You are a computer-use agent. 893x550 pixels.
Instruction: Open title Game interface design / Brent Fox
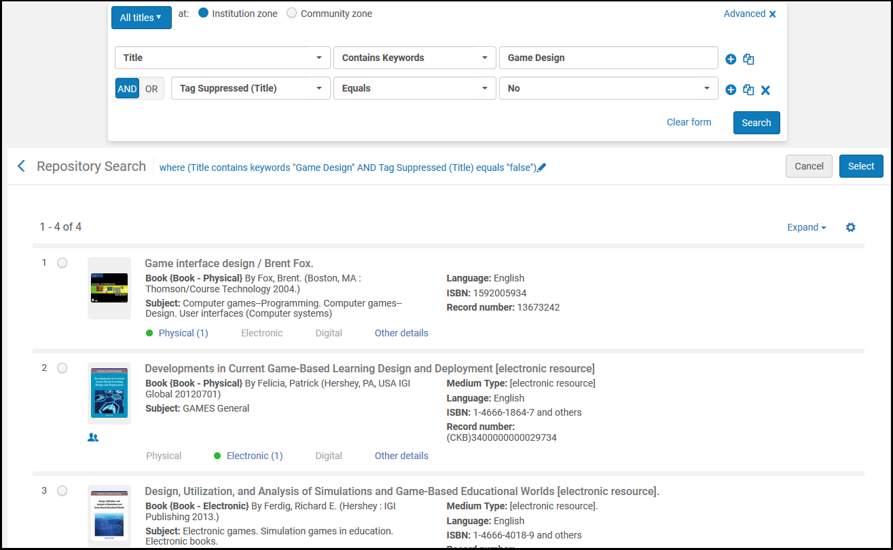pos(229,263)
